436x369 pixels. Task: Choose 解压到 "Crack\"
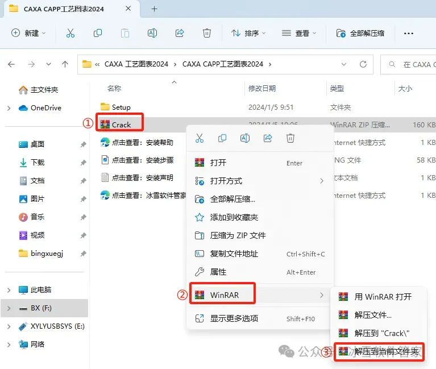[x=379, y=333]
